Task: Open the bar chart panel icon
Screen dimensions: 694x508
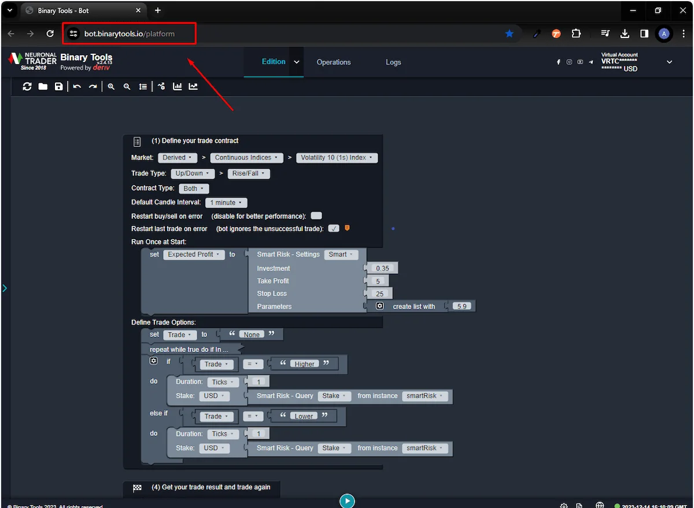Action: [178, 87]
